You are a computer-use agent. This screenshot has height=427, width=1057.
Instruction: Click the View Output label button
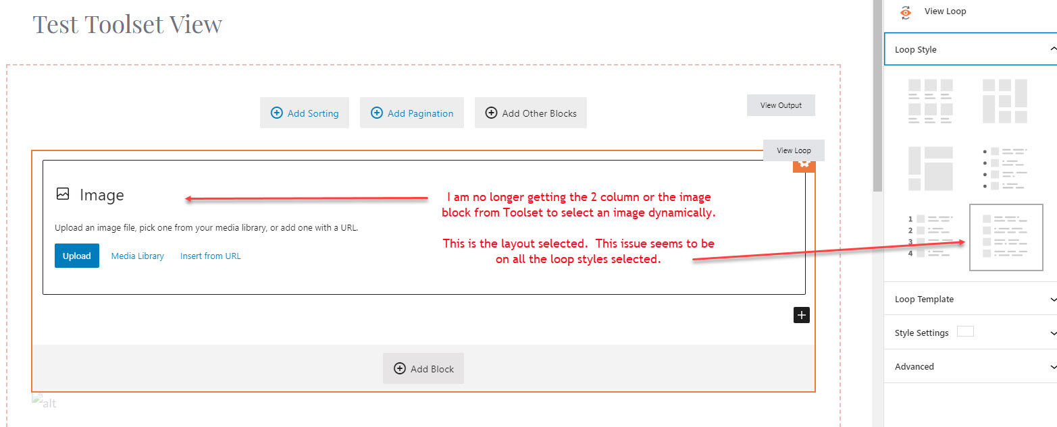[x=781, y=105]
